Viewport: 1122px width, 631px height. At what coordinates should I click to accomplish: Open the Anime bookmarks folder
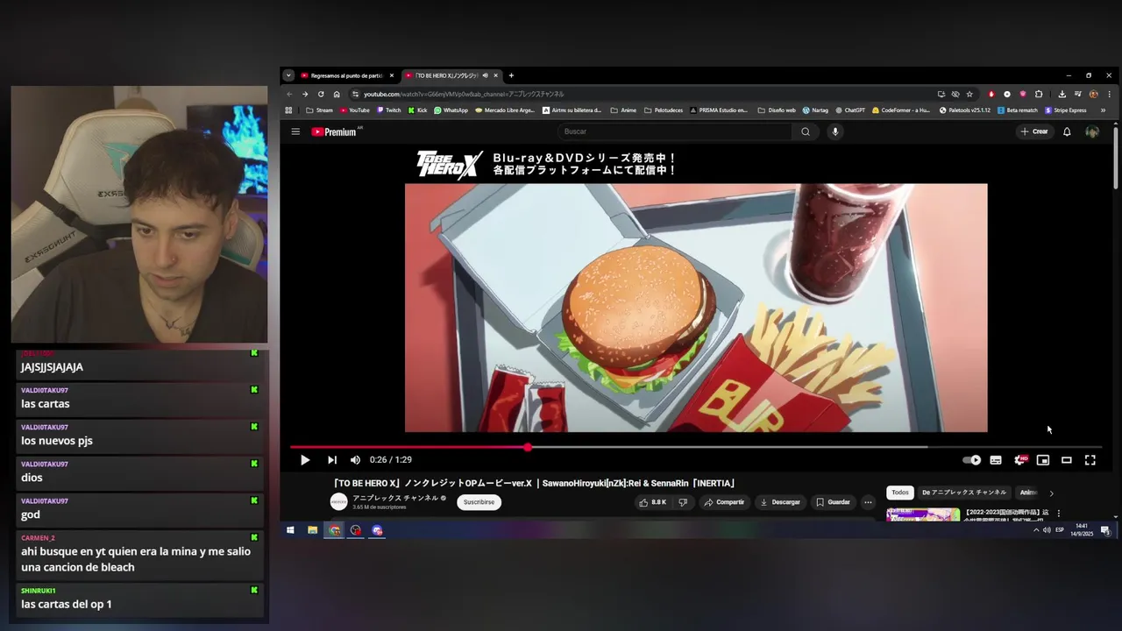(x=623, y=110)
